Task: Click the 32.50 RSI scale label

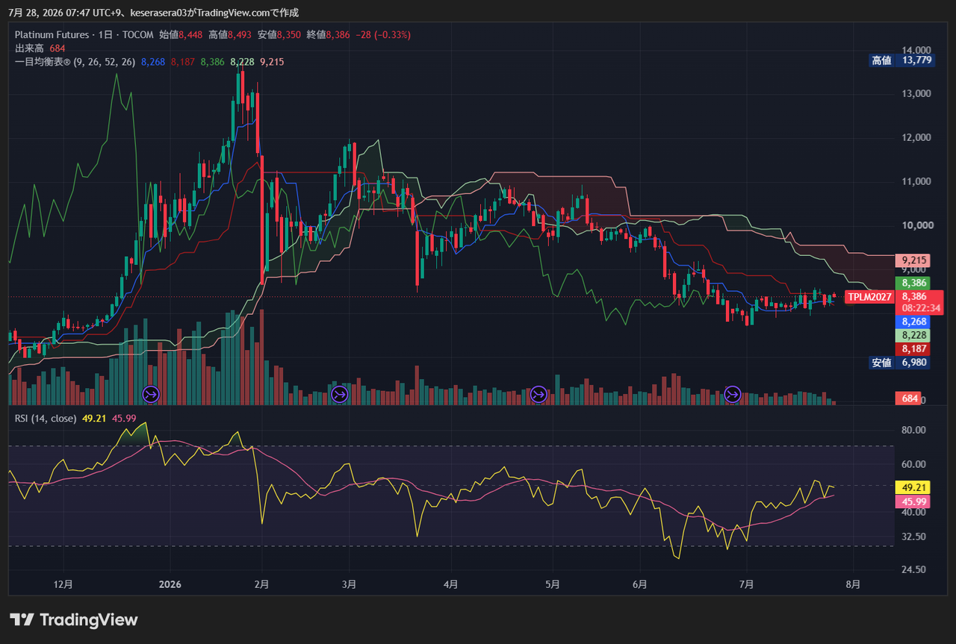Action: (914, 537)
